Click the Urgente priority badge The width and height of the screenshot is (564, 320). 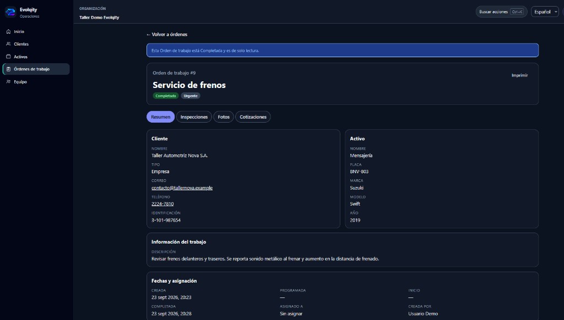190,96
